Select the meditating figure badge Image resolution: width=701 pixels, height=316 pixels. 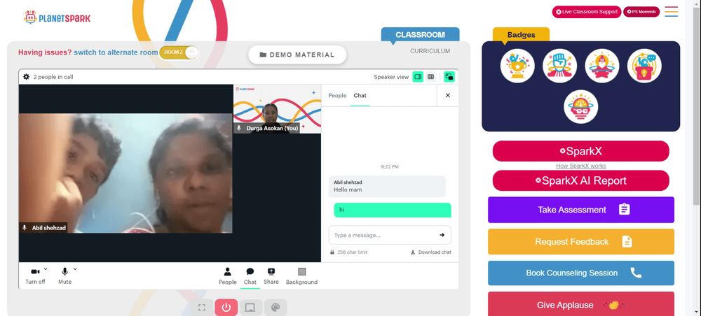(x=602, y=66)
